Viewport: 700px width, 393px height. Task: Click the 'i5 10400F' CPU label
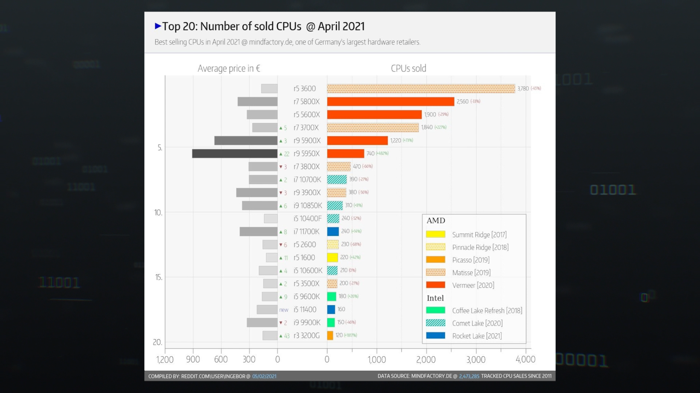[x=308, y=218]
